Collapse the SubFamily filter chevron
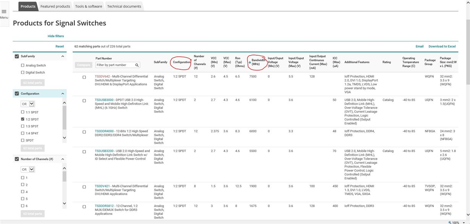The image size is (470, 224). coord(63,56)
